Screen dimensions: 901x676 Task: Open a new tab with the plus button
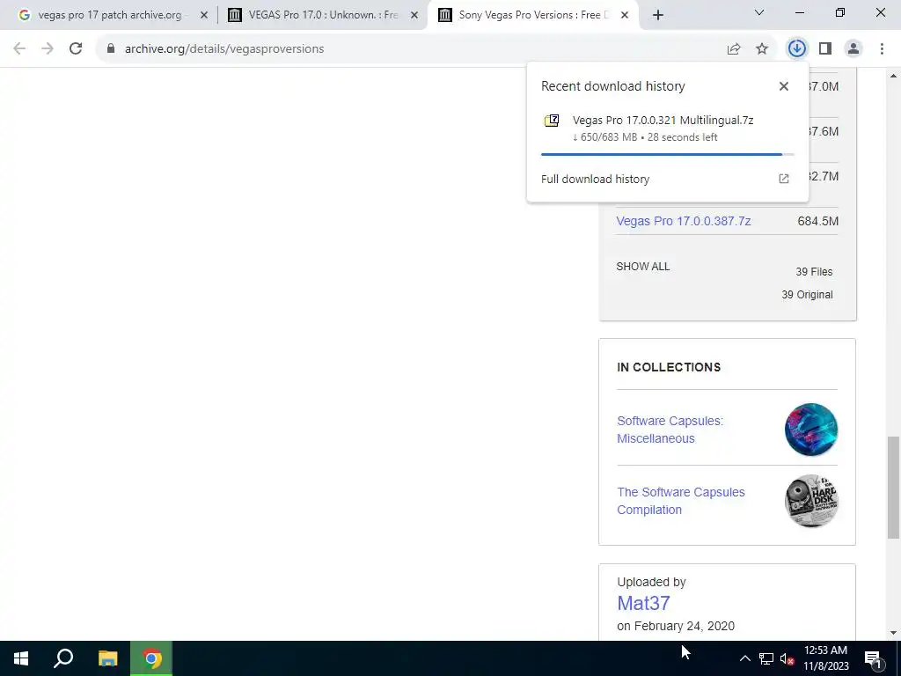coord(658,15)
